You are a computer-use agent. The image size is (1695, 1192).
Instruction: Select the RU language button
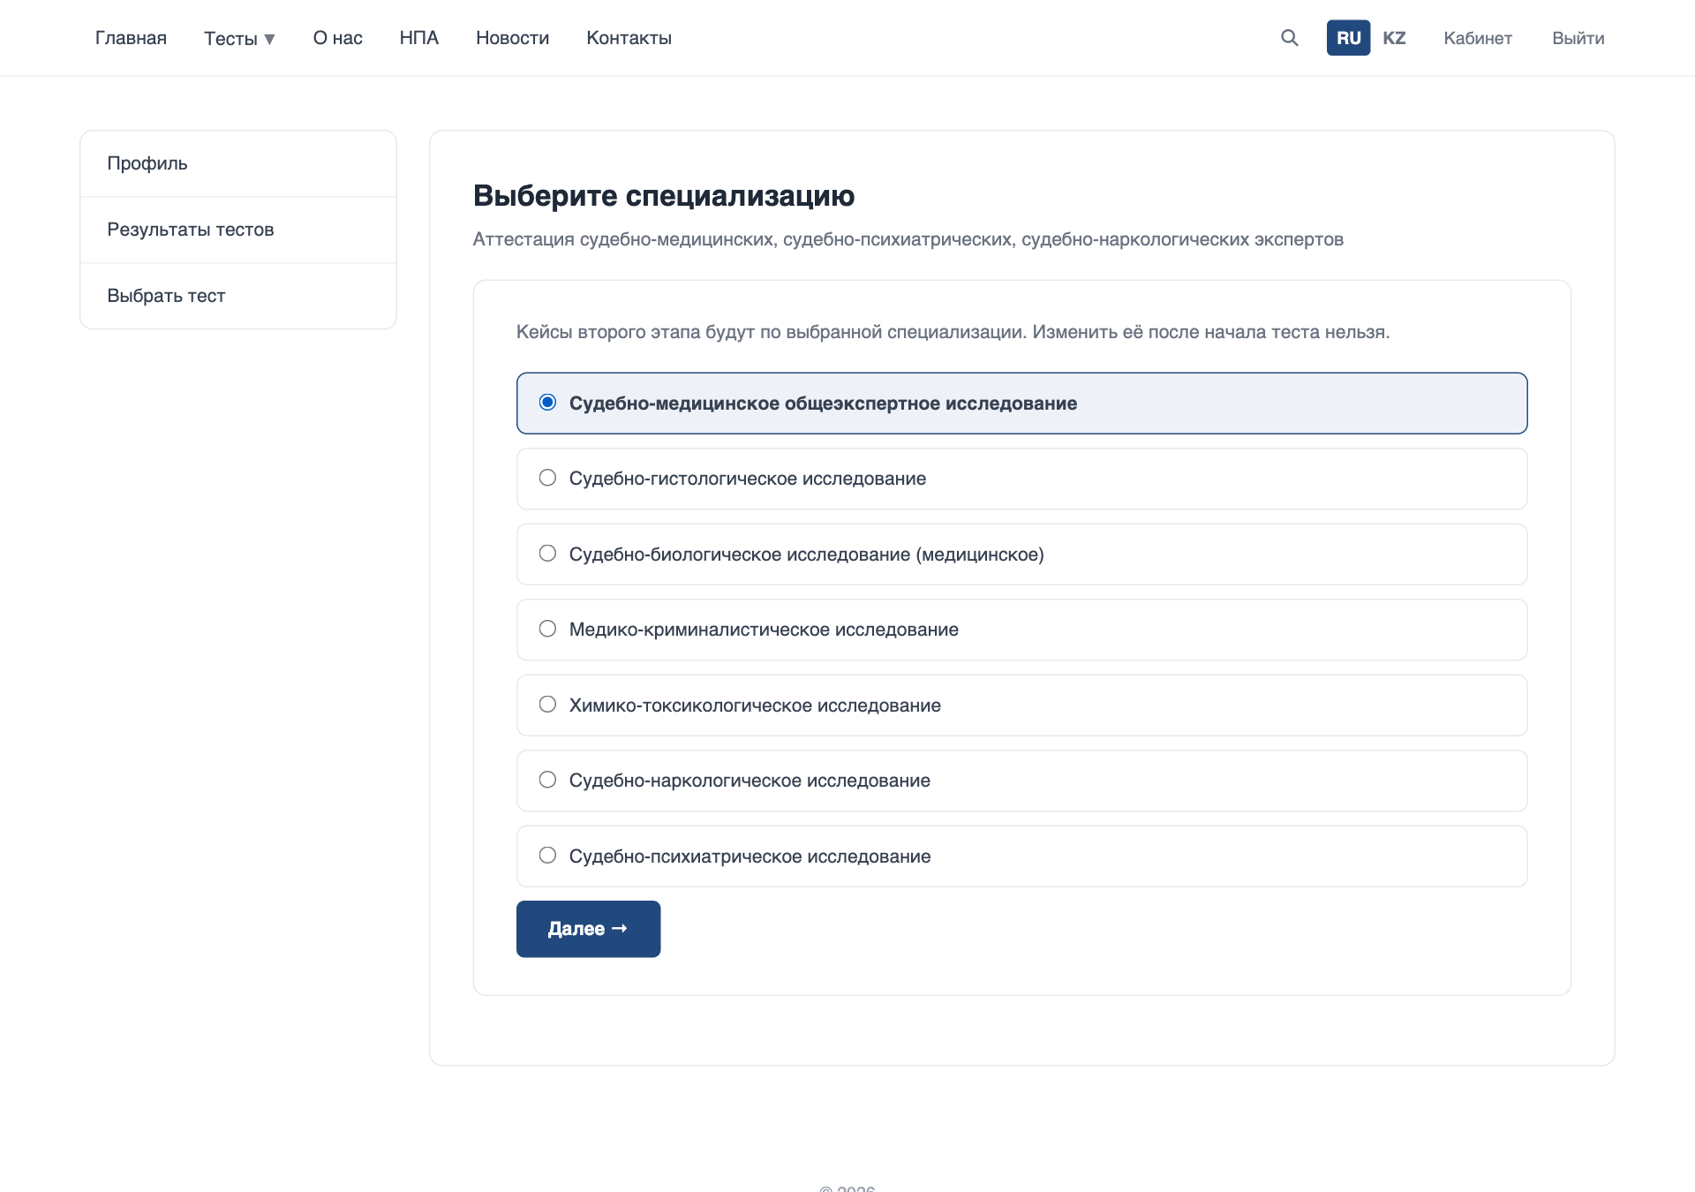[x=1348, y=38]
